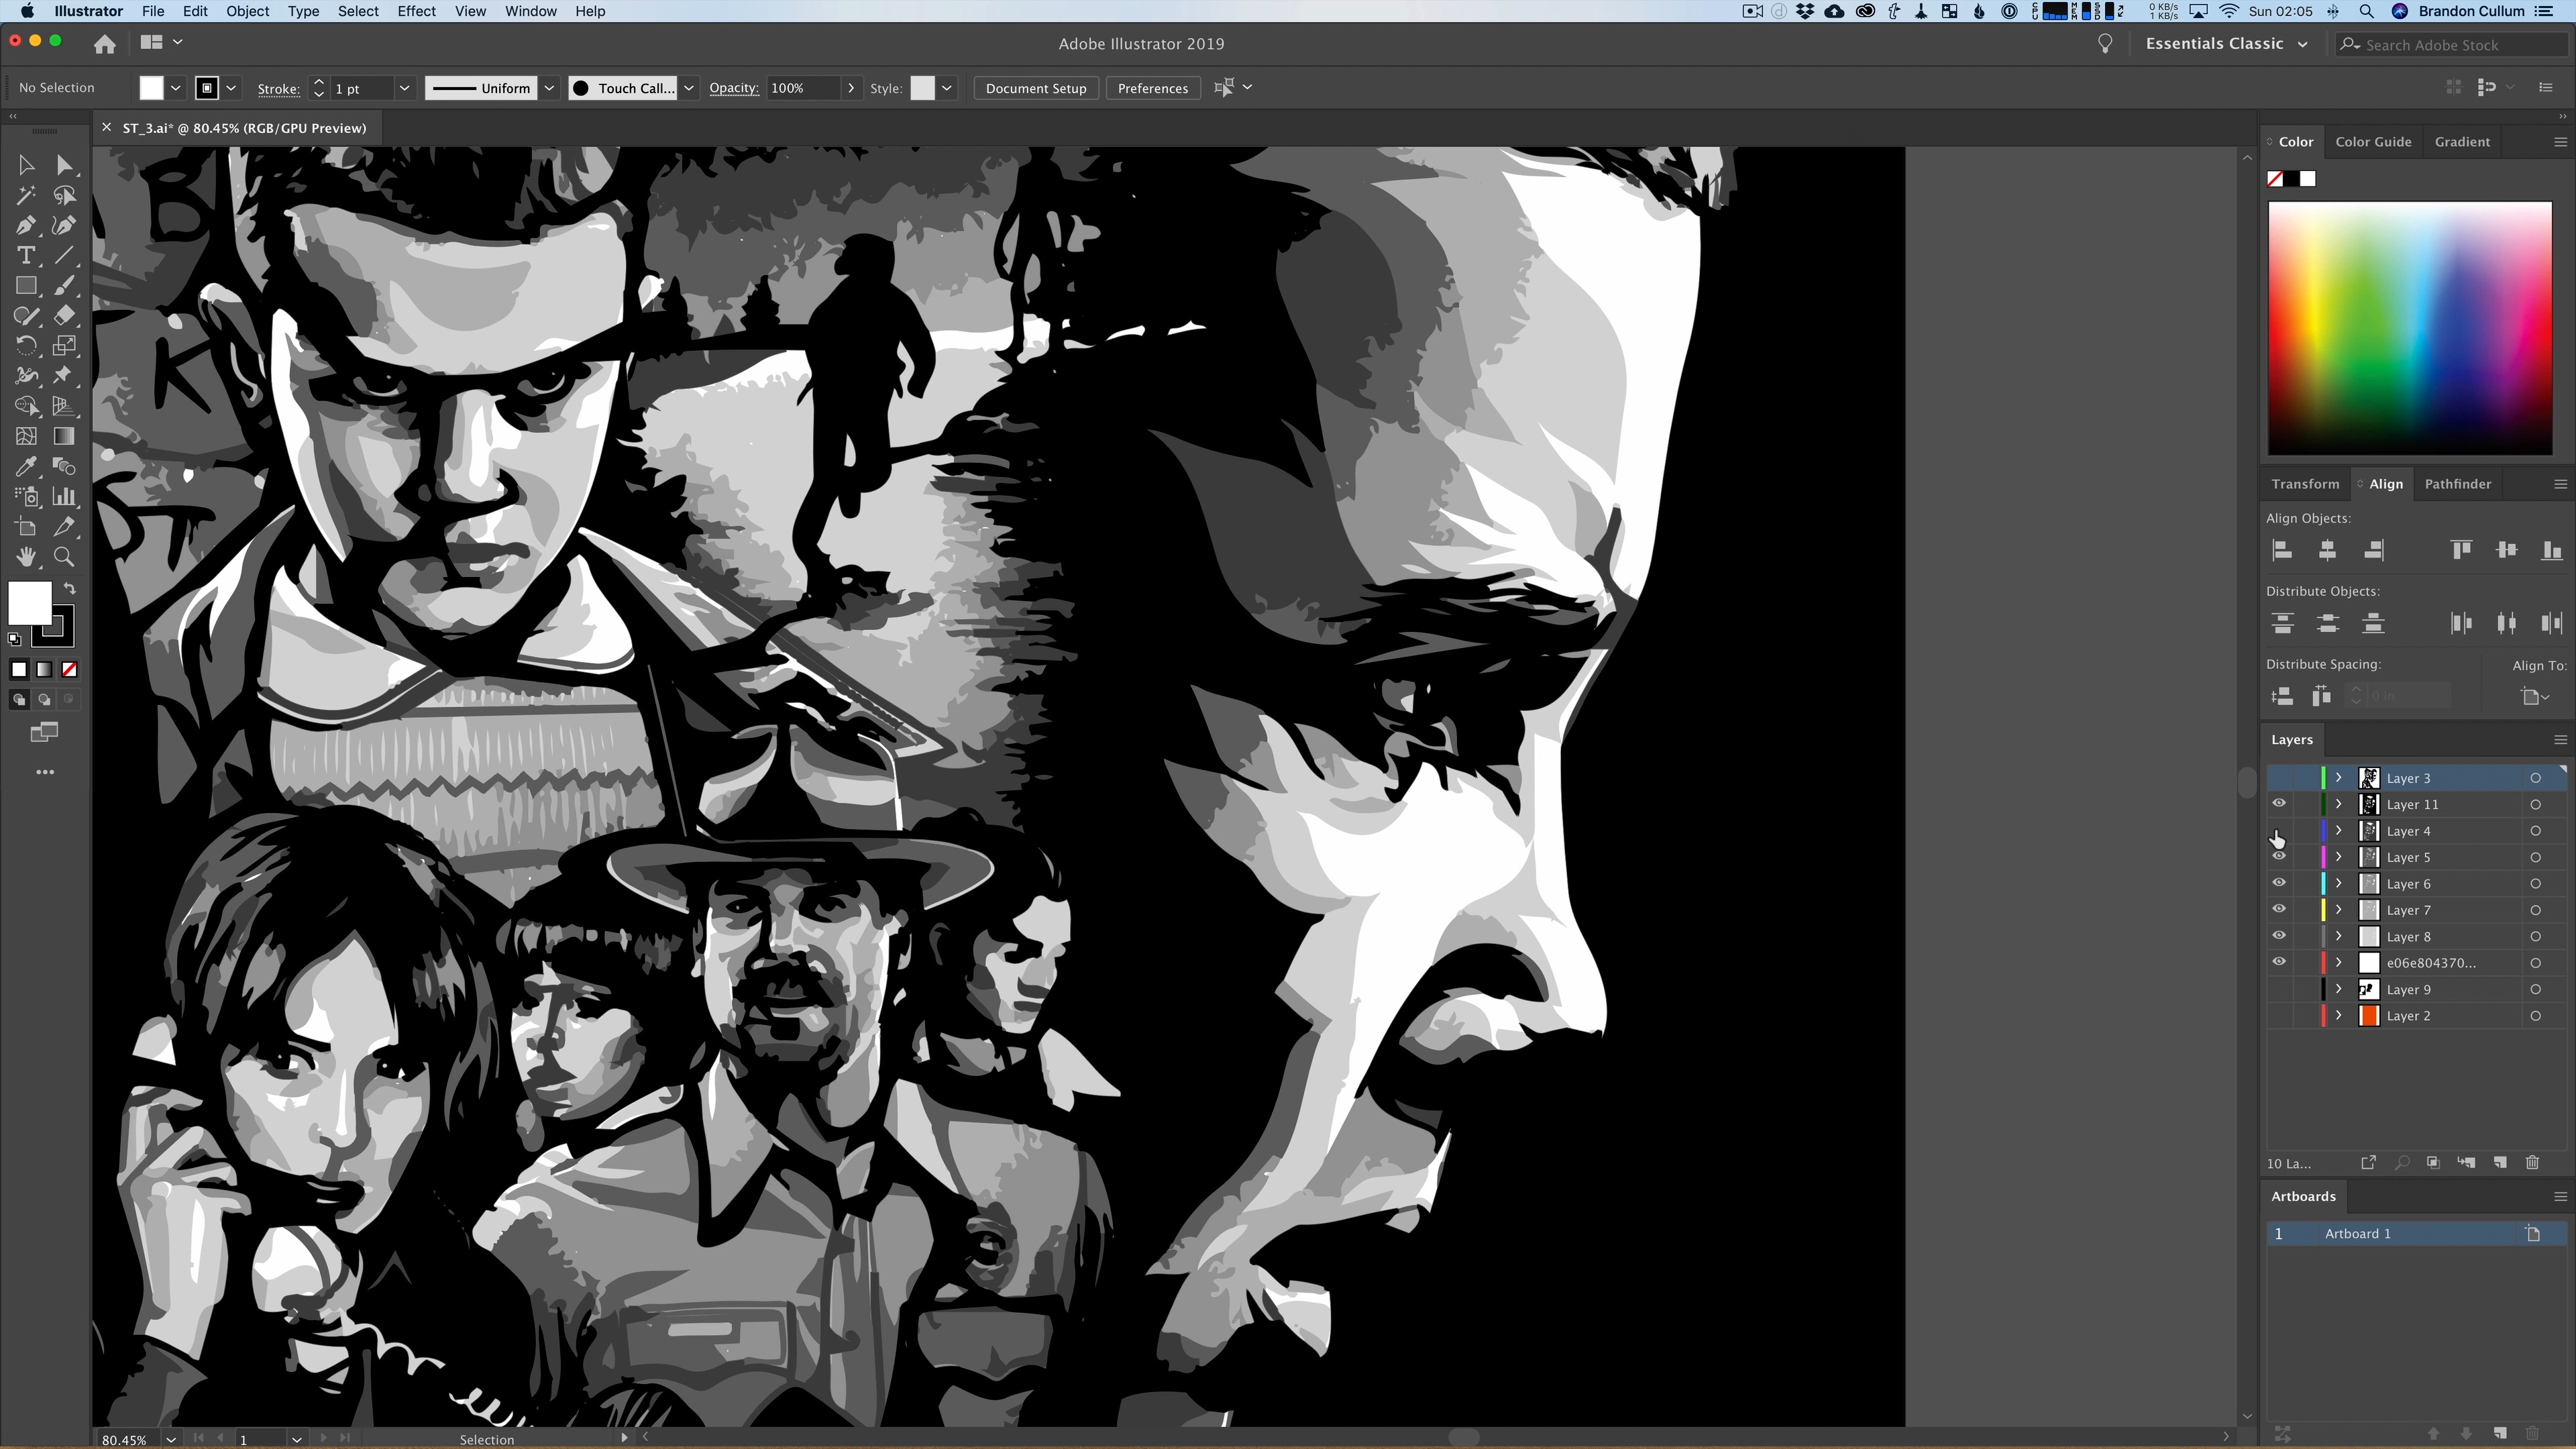Show hidden Layer 2

(2279, 1015)
